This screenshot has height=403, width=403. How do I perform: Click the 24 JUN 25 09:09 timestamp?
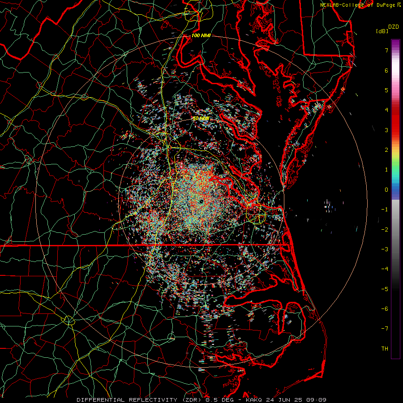tap(296, 400)
